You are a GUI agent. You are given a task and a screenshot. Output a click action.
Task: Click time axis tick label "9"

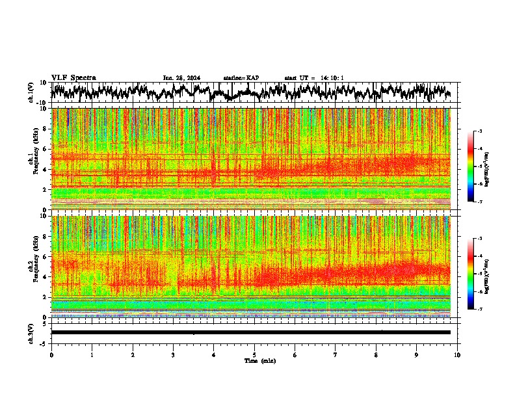(x=416, y=355)
